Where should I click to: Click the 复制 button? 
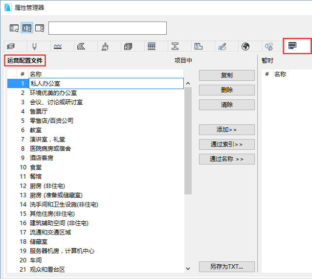tap(226, 75)
